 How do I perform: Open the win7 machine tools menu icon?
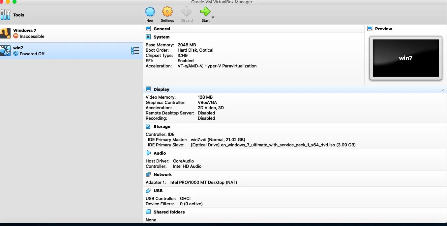(x=135, y=51)
